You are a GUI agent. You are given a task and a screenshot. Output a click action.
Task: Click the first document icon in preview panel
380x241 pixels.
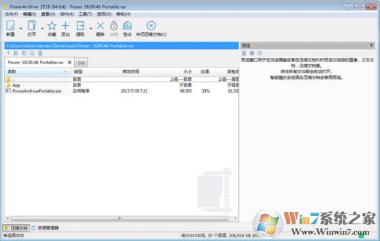[244, 53]
